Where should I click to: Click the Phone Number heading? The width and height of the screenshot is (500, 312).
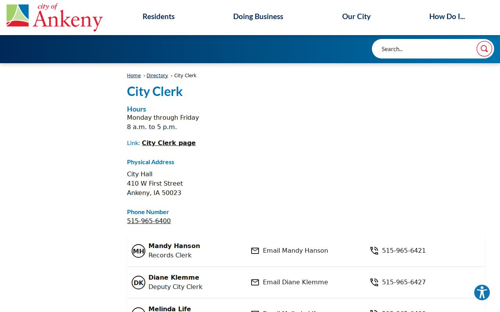(x=148, y=212)
